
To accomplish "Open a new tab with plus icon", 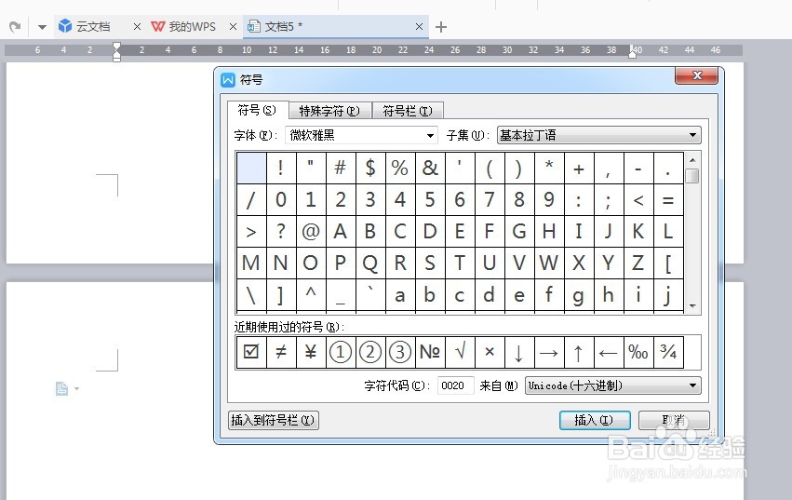I will click(441, 27).
